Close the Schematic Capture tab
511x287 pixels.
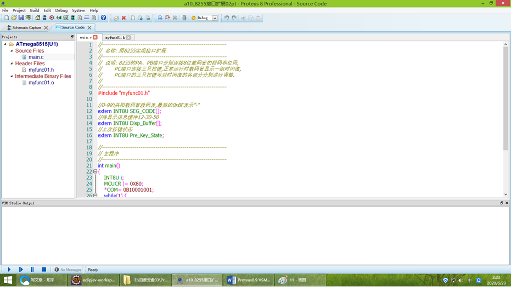coord(46,27)
